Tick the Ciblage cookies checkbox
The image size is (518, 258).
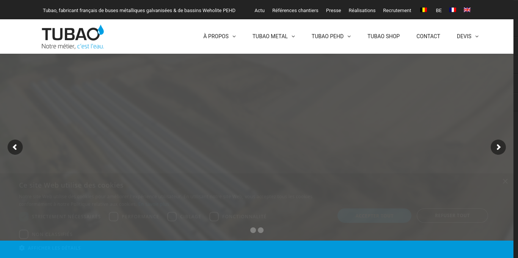click(x=172, y=216)
